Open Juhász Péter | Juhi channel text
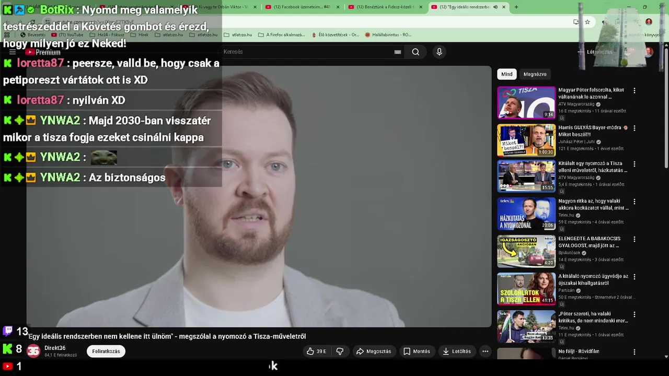 click(576, 142)
